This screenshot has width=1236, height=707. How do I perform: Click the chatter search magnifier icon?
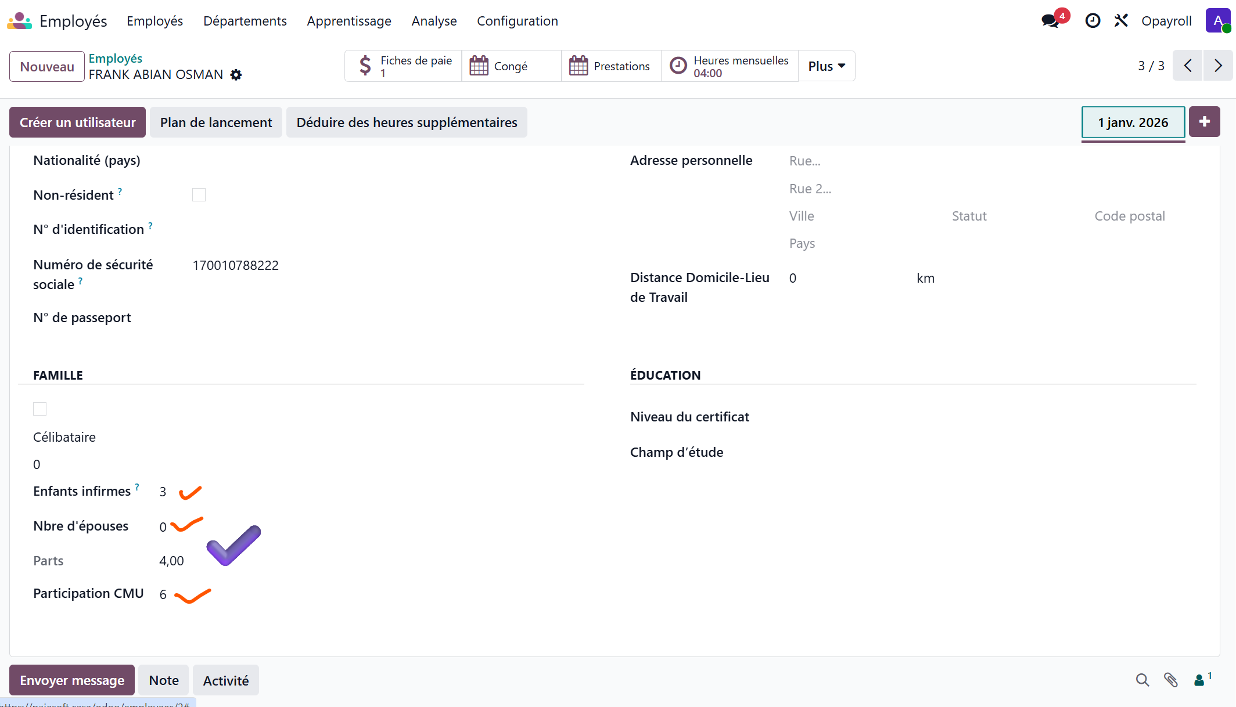[1142, 680]
